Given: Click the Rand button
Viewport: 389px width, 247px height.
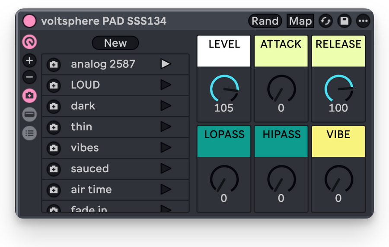Looking at the screenshot, I should pos(265,21).
